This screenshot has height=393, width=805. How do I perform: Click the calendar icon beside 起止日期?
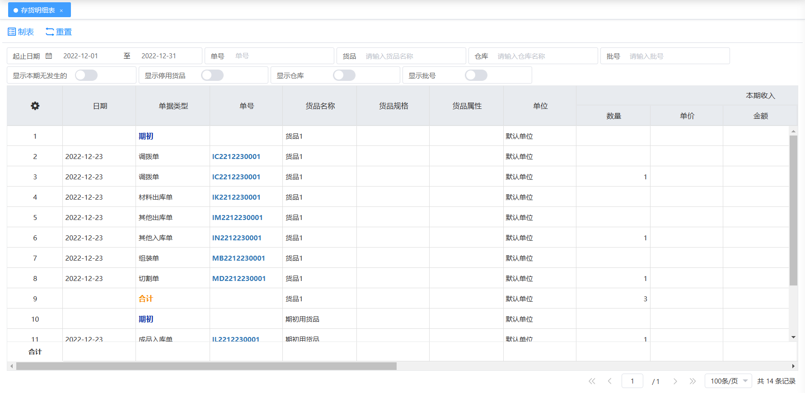pos(49,56)
